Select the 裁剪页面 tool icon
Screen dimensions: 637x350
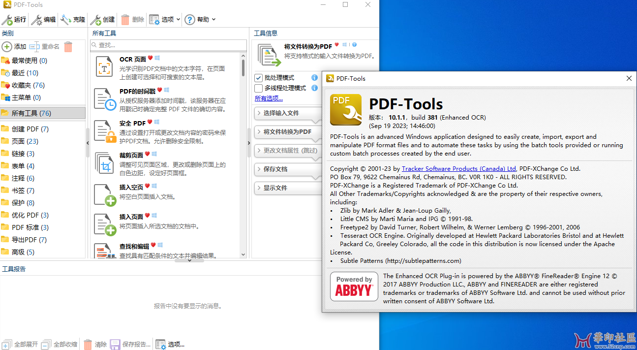point(104,162)
